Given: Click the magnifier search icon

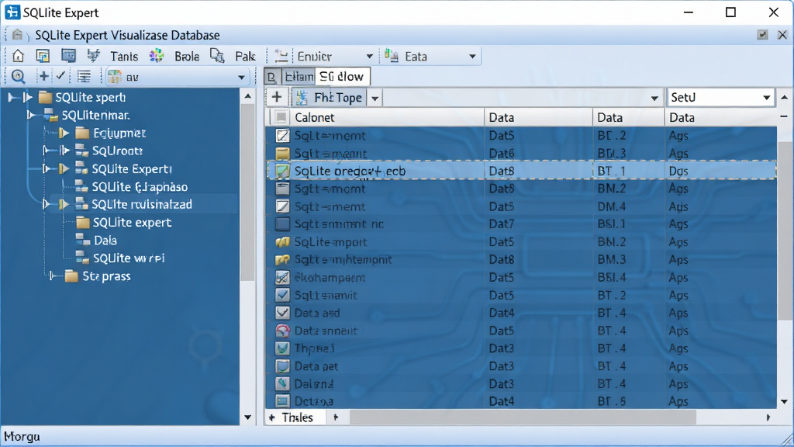Looking at the screenshot, I should point(19,77).
